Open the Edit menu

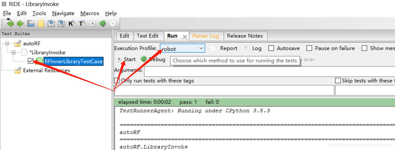(x=22, y=13)
